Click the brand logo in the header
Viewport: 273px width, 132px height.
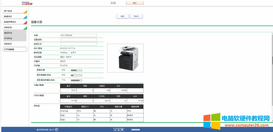(x=27, y=3)
